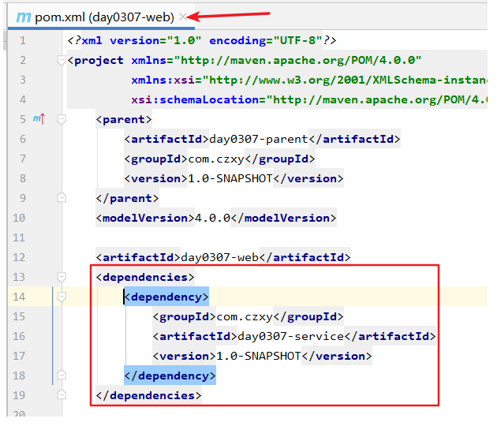Click line number 1 in gutter
This screenshot has height=426, width=497.
coord(23,40)
